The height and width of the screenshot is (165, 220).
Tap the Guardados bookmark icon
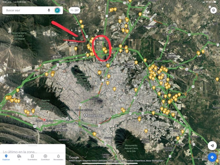pos(32,156)
